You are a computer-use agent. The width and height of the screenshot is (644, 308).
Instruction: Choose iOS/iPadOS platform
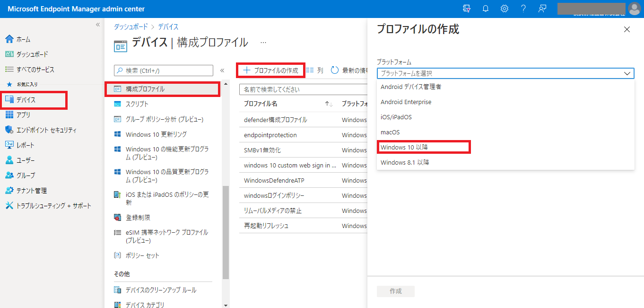coord(505,117)
